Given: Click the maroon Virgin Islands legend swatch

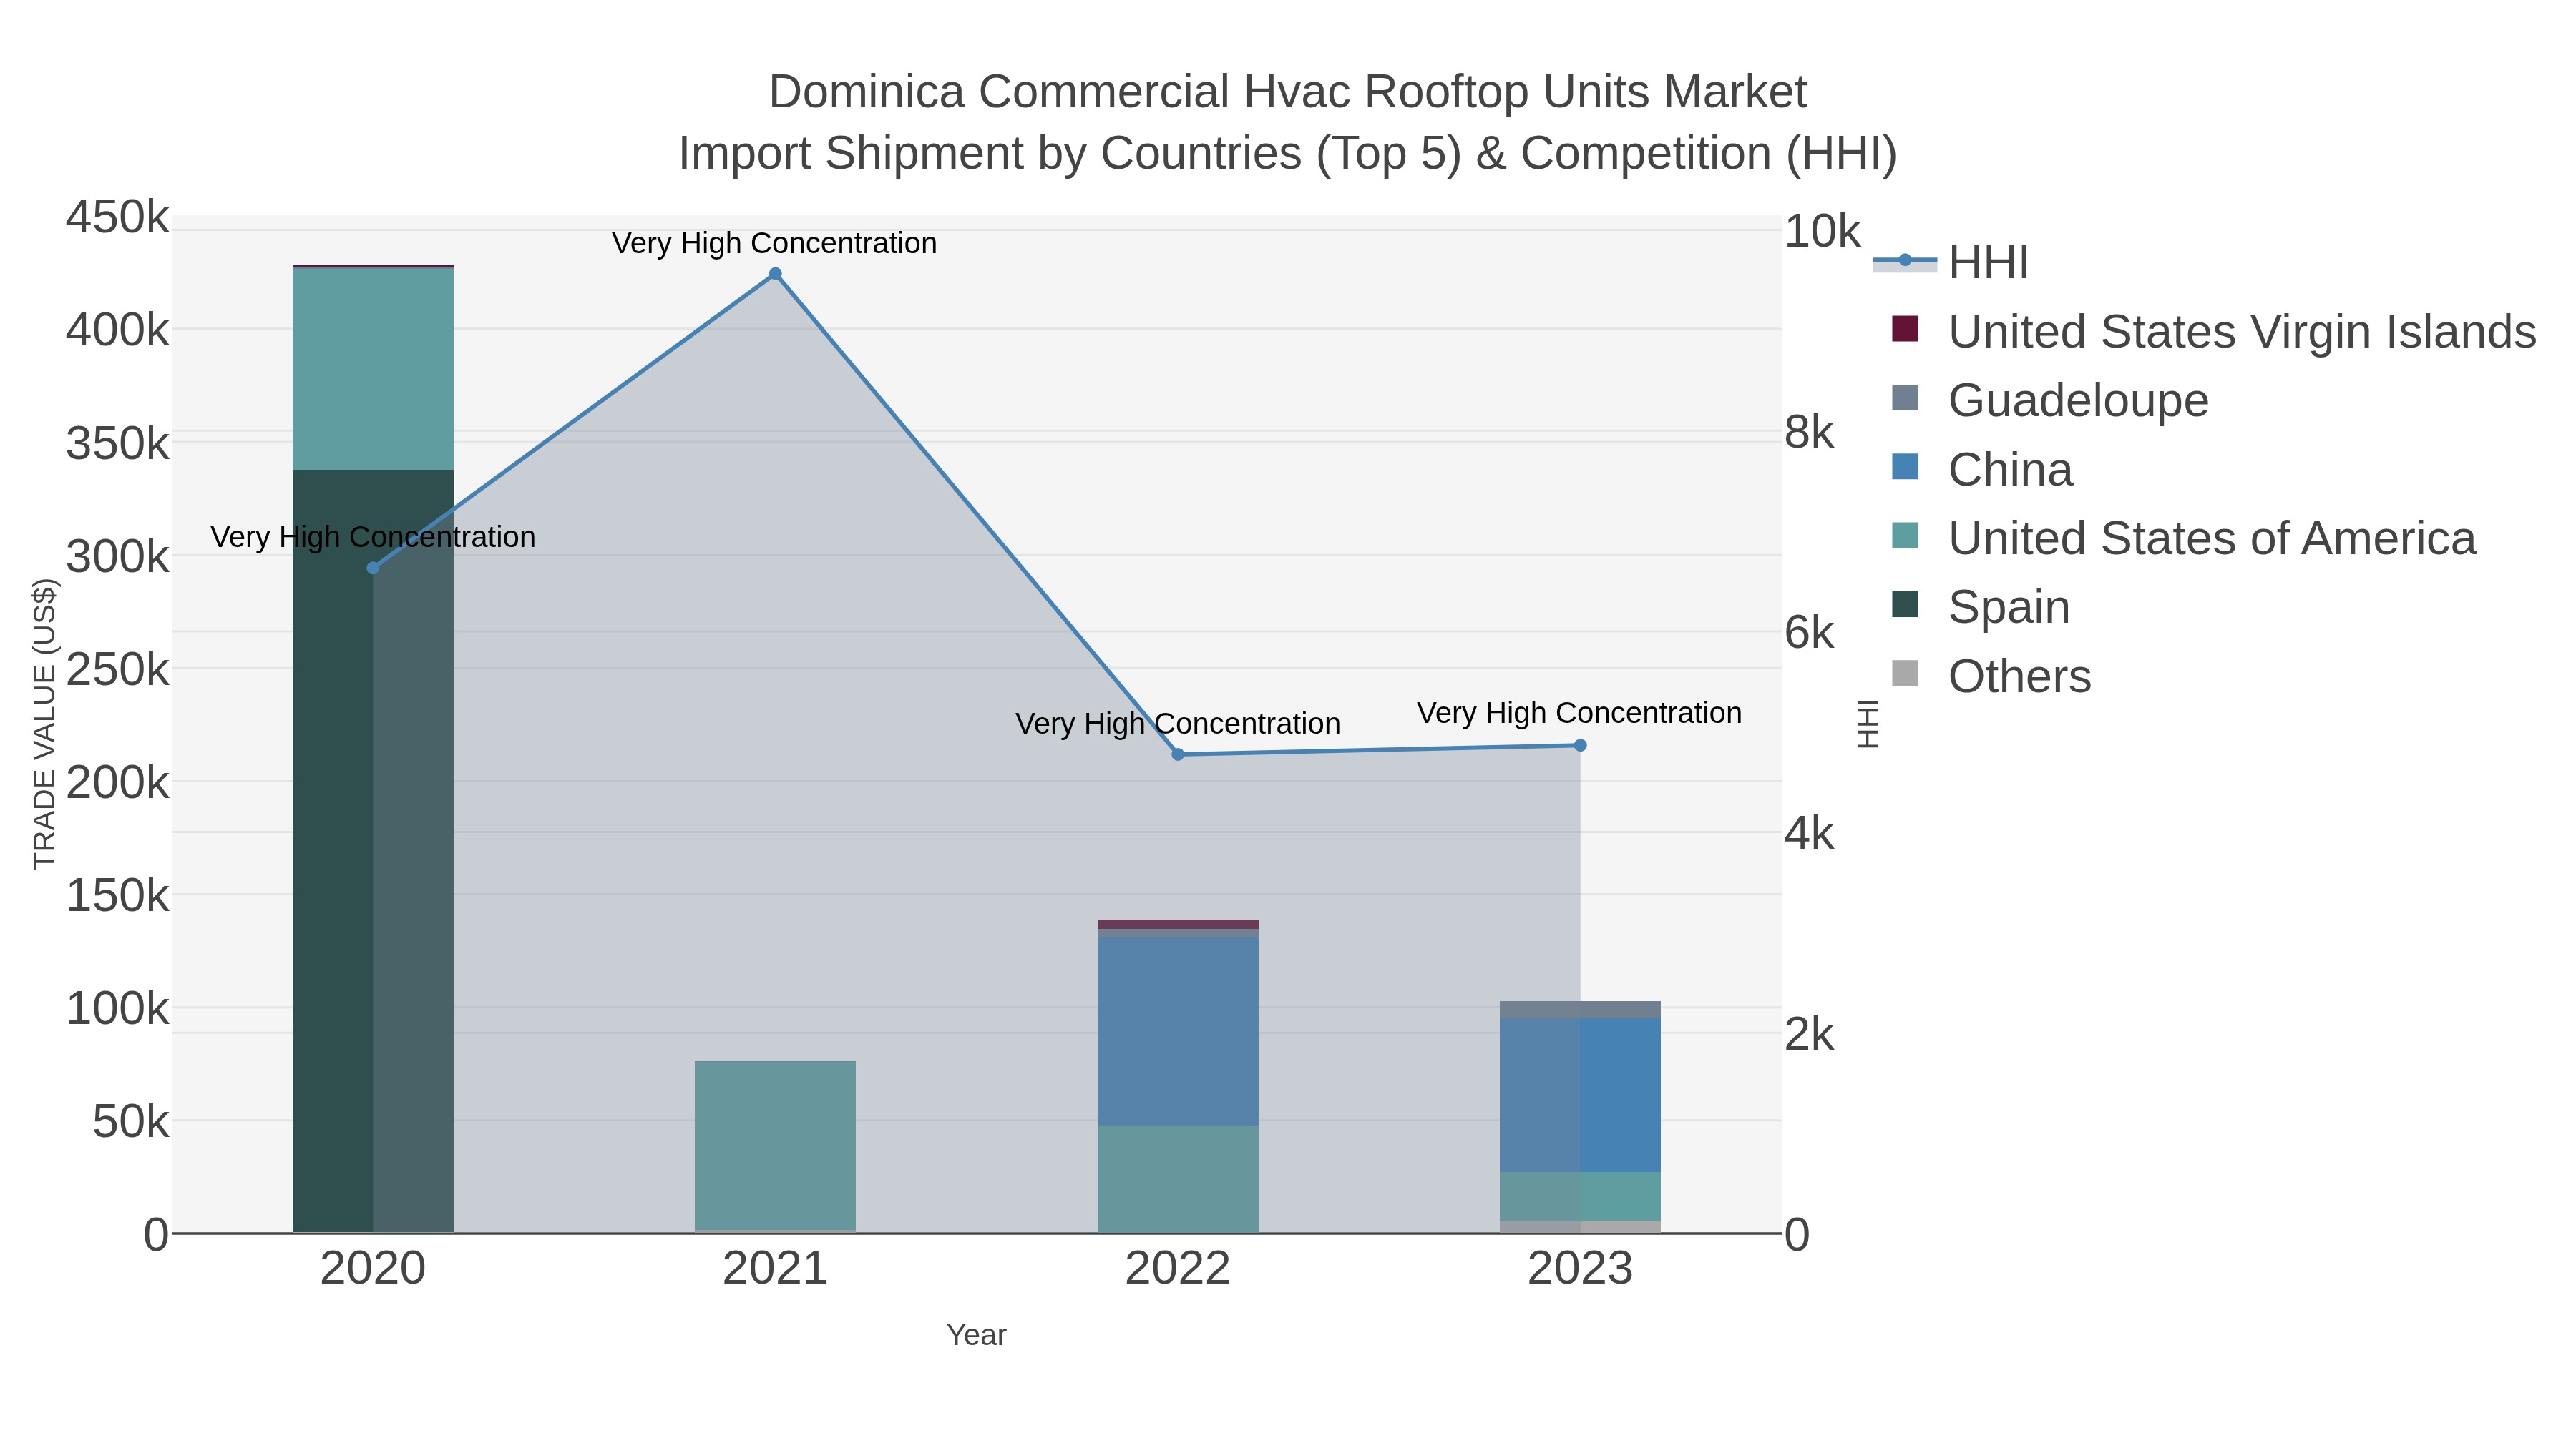Looking at the screenshot, I should [x=1905, y=329].
